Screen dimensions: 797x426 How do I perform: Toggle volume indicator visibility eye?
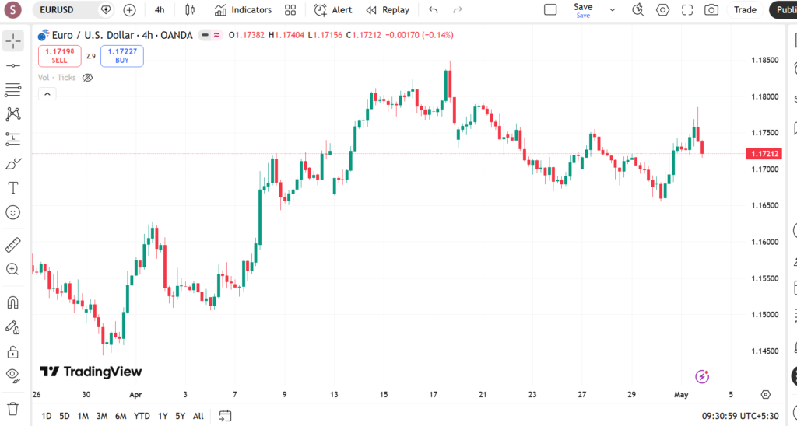coord(87,78)
